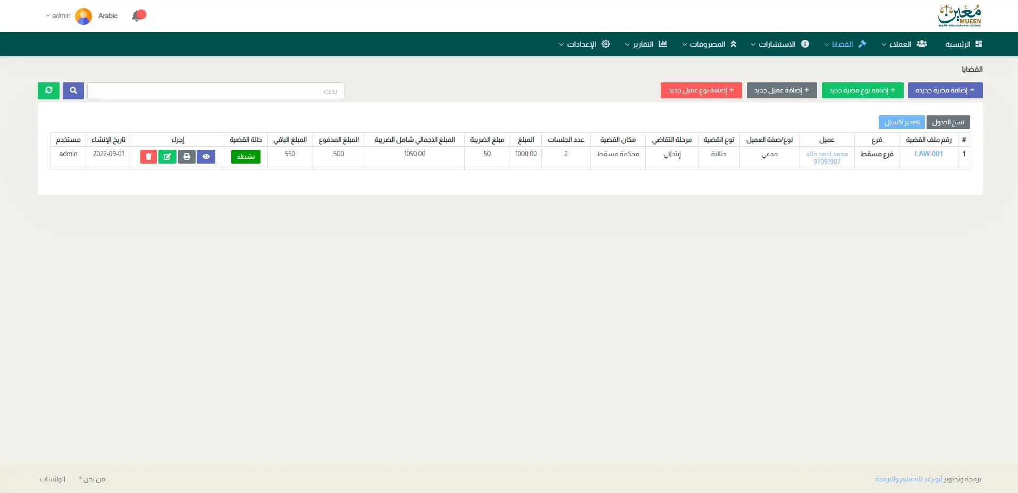Viewport: 1018px width, 493px height.
Task: View case details with the eye icon
Action: coord(206,157)
